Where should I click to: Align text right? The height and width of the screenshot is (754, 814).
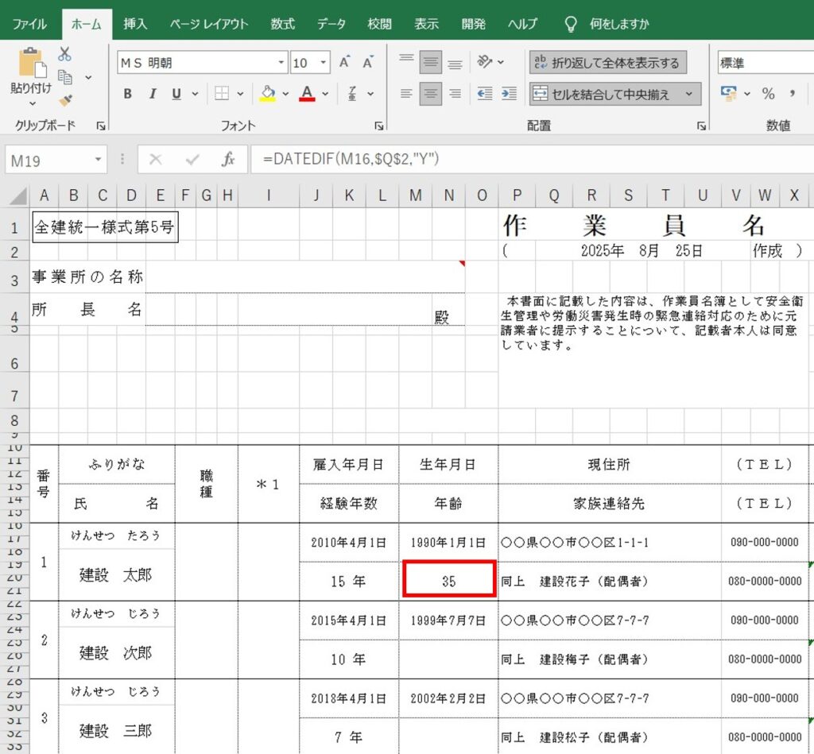coord(455,94)
